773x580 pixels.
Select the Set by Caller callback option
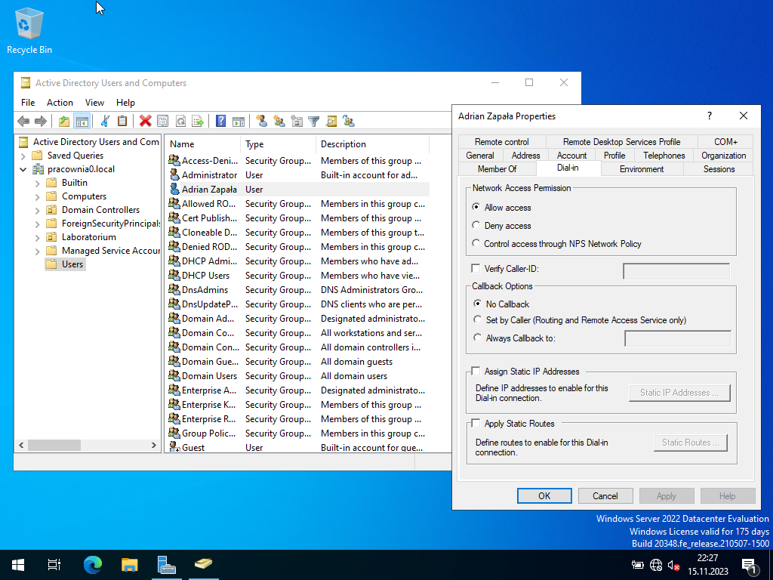click(477, 319)
